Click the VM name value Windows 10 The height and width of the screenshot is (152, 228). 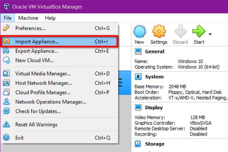(190, 61)
